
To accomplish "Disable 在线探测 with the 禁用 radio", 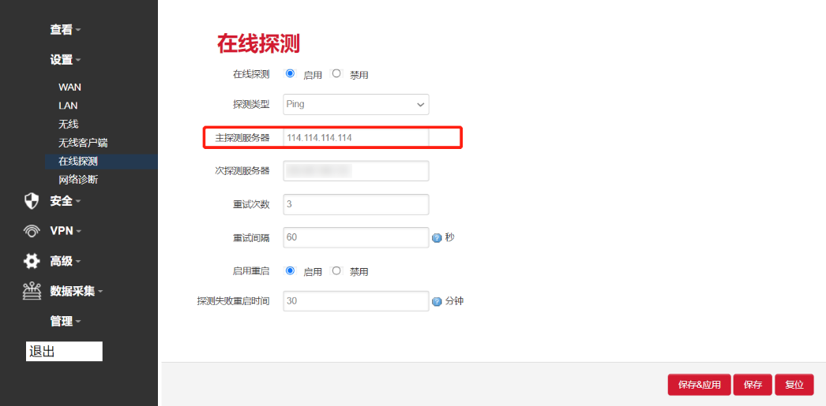I will click(336, 73).
